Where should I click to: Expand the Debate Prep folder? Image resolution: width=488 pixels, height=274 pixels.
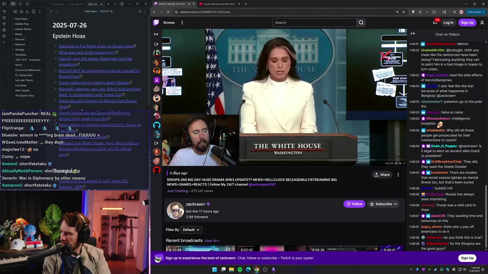(x=22, y=24)
